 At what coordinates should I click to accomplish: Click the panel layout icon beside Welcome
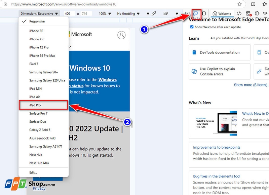click(204, 13)
